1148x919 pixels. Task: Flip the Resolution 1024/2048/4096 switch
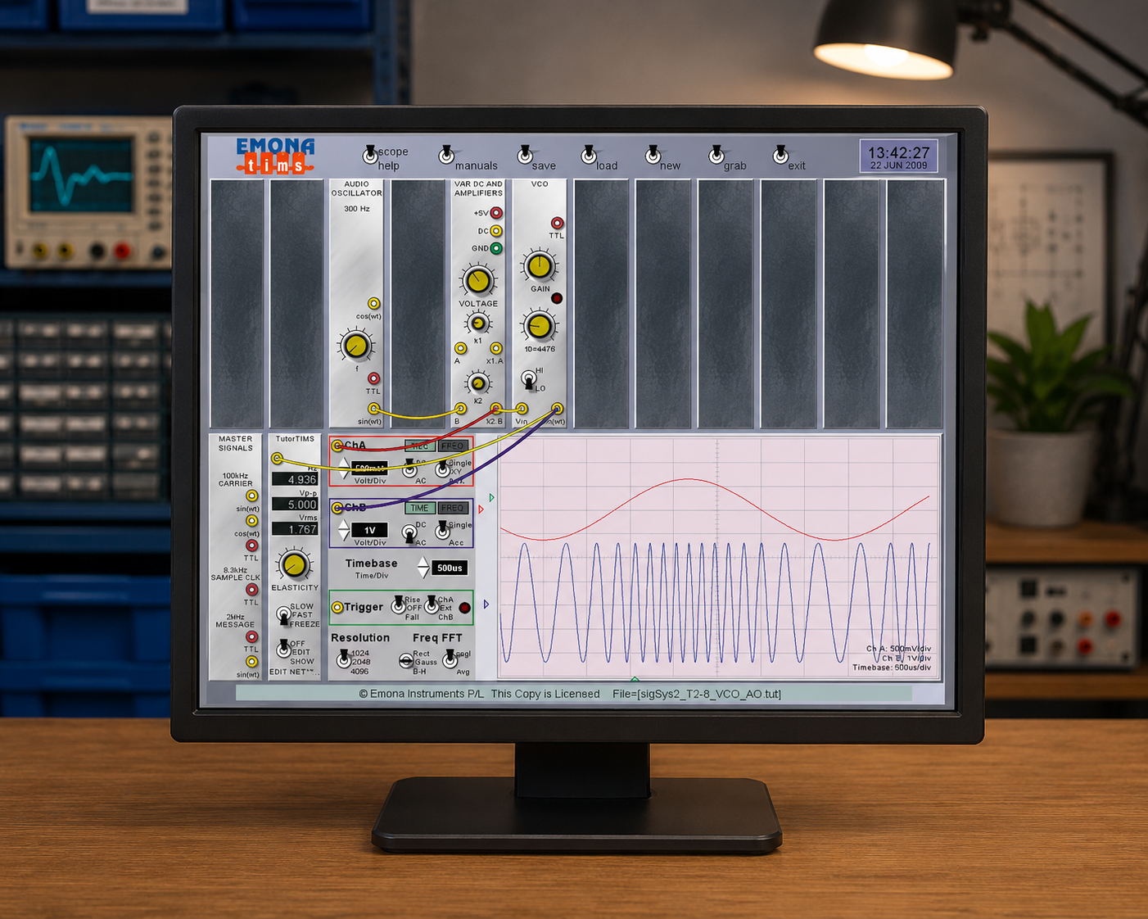tap(344, 659)
